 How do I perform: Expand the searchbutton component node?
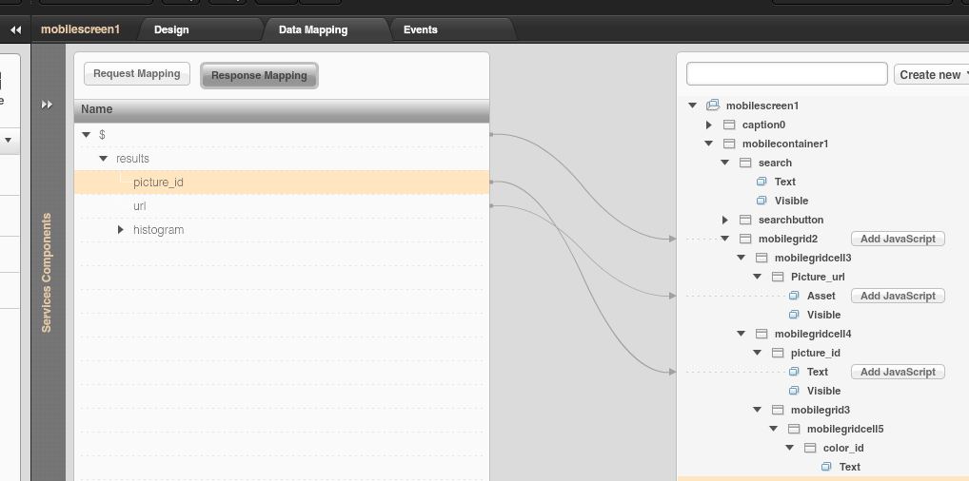click(724, 220)
